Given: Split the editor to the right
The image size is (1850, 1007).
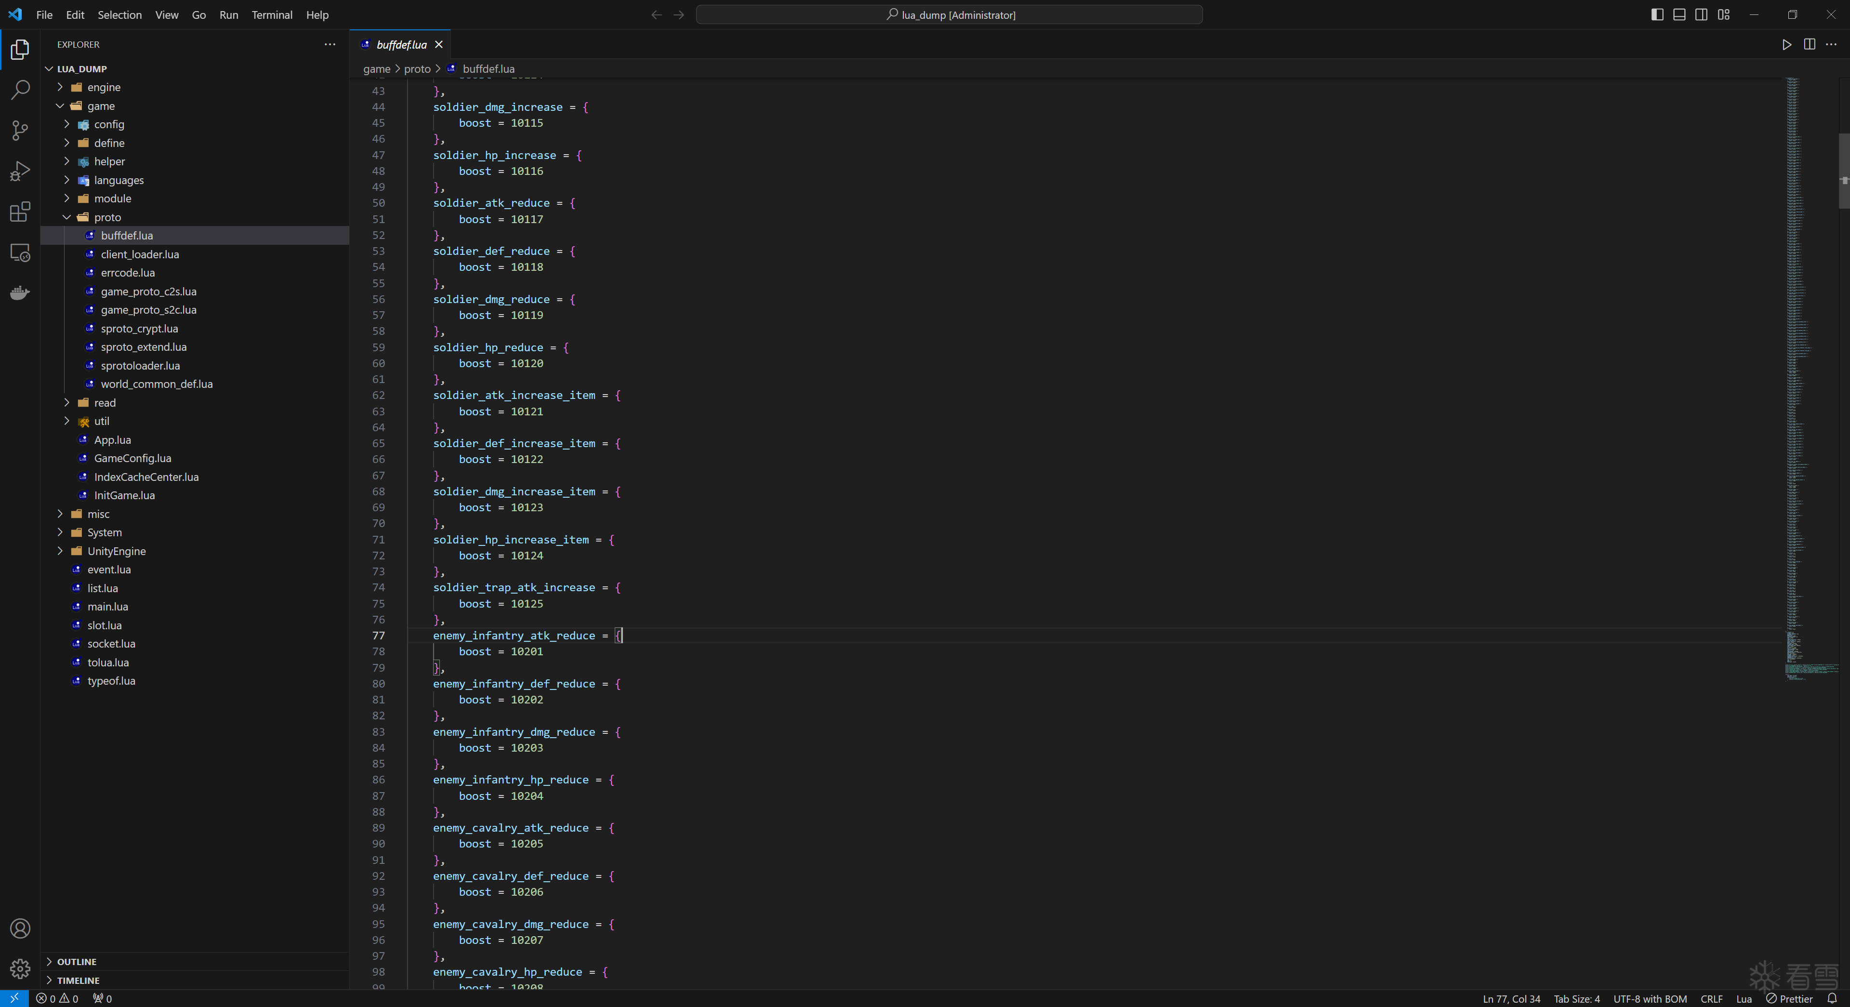Looking at the screenshot, I should click(x=1809, y=44).
